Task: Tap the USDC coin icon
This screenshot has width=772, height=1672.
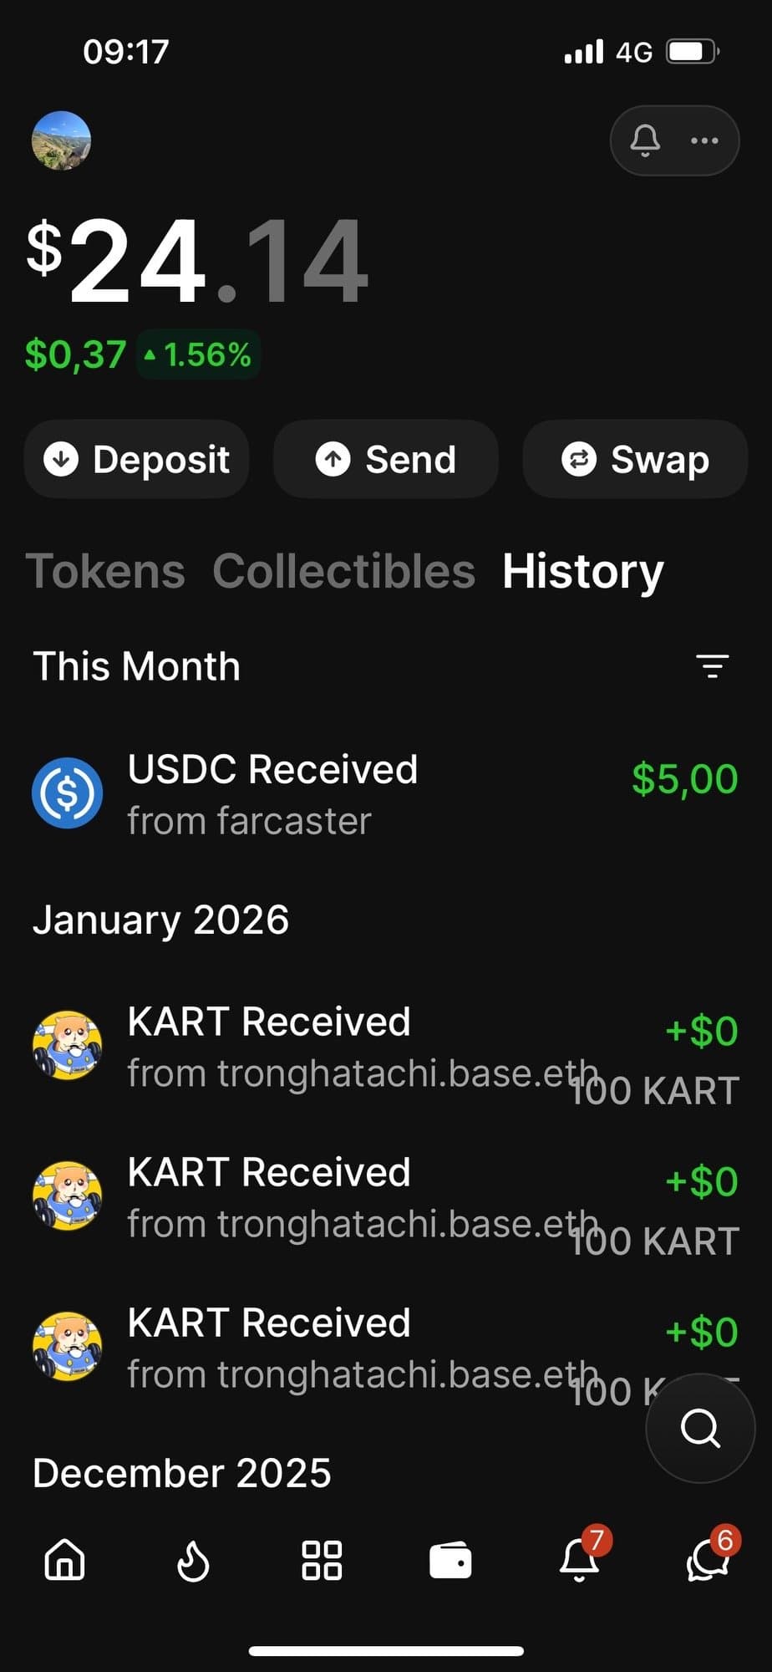Action: pos(67,793)
